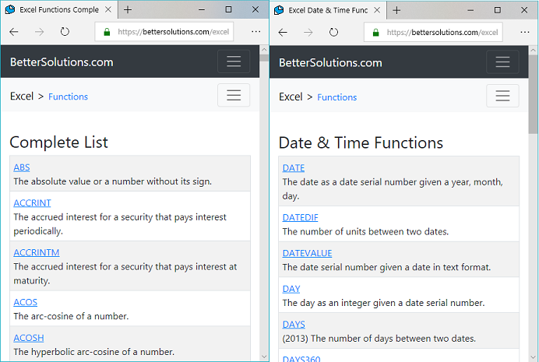The image size is (539, 362).
Task: Click the 'Date & Time Functions' heading
Action: (361, 143)
